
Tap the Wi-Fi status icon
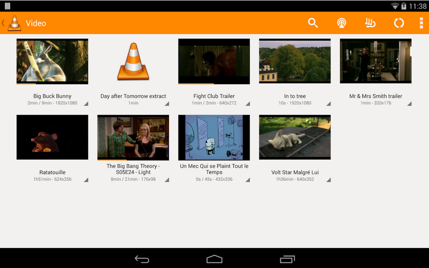tap(395, 6)
